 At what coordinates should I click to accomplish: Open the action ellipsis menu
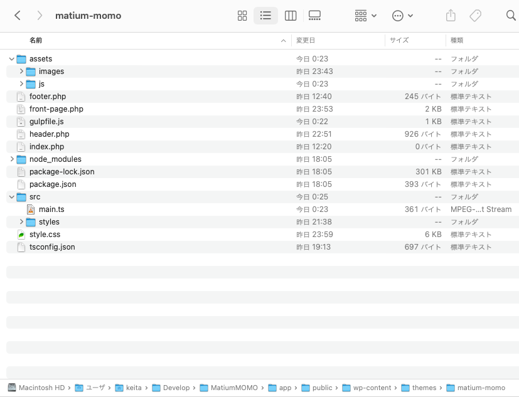click(402, 16)
